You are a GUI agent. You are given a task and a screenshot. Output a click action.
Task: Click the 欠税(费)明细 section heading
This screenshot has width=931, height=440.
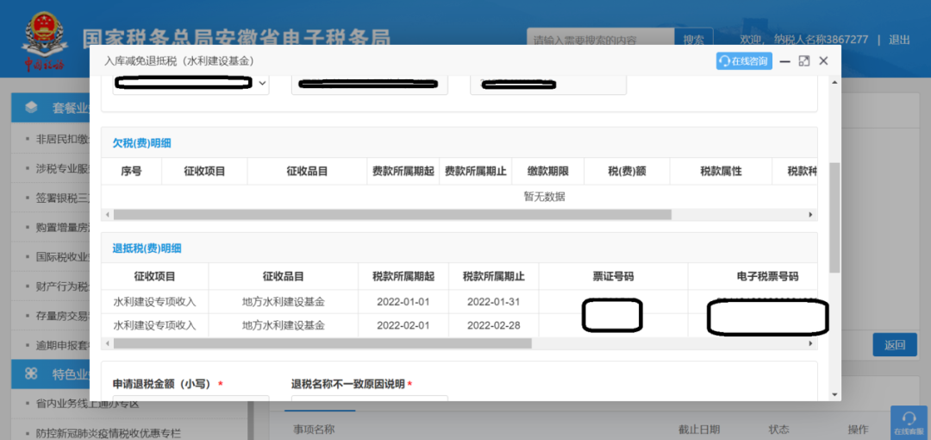(x=142, y=142)
